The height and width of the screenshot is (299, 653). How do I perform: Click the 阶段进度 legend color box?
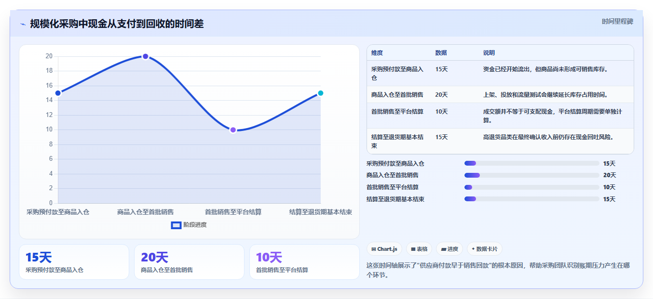pos(176,225)
